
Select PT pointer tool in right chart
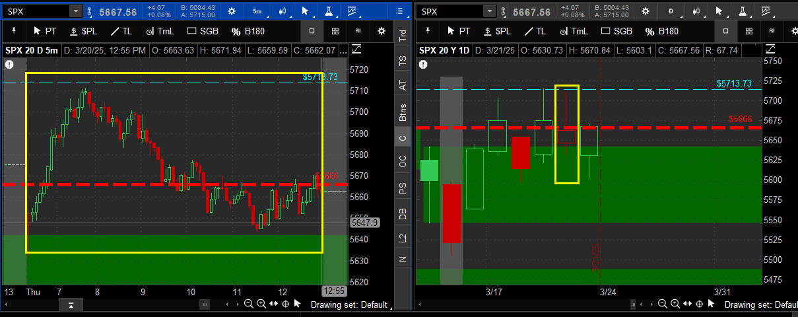click(x=458, y=31)
